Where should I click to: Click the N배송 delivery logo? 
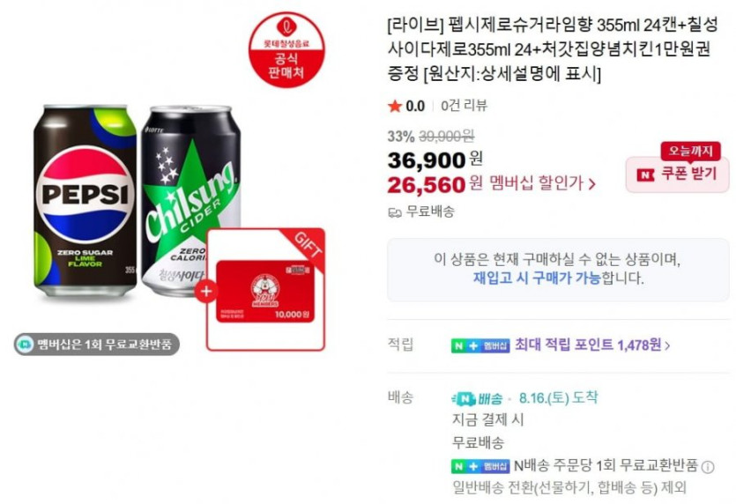coord(477,398)
